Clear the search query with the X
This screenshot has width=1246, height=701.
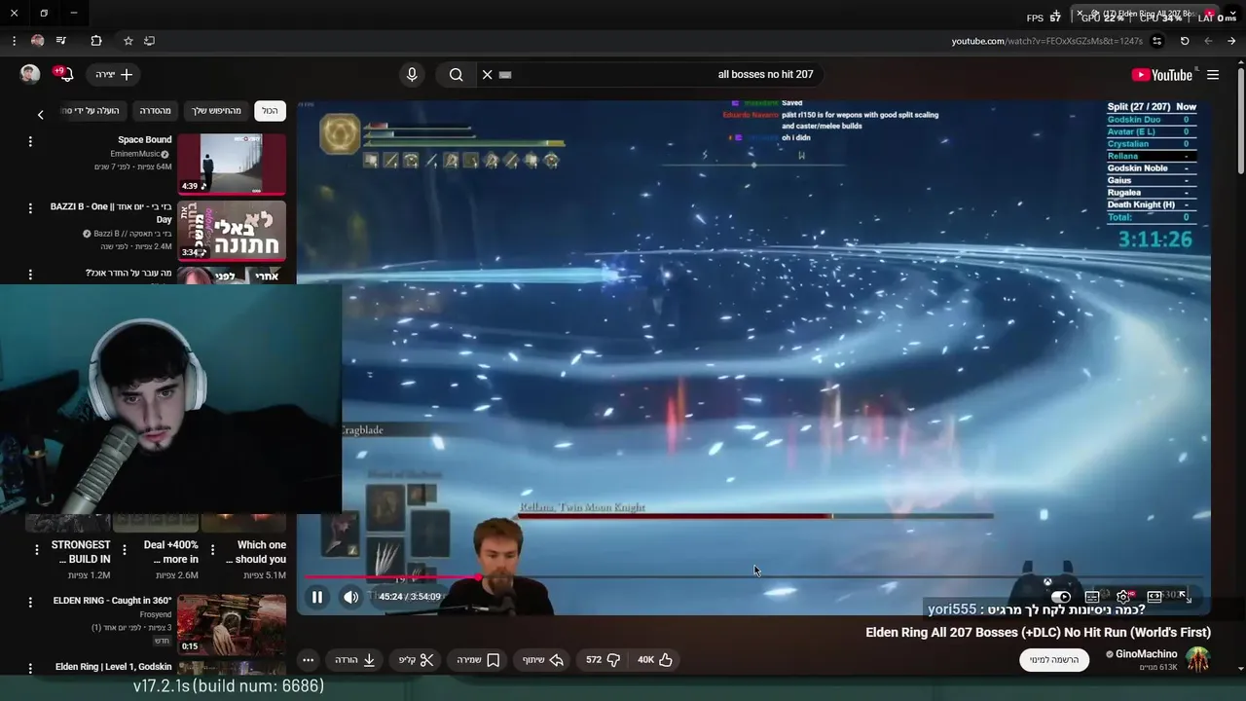pyautogui.click(x=488, y=75)
